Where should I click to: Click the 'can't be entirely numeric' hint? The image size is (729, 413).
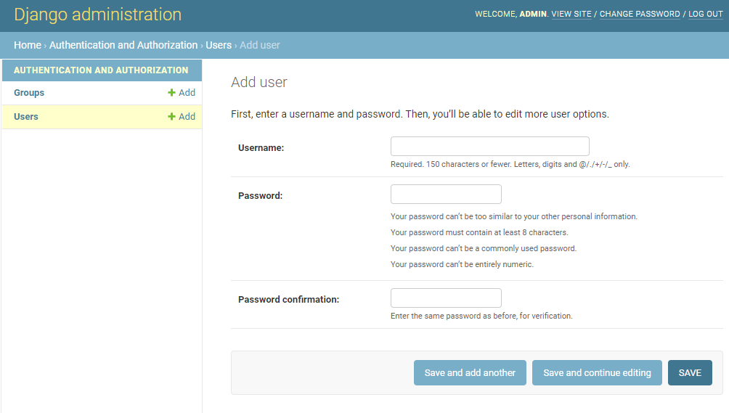tap(462, 264)
